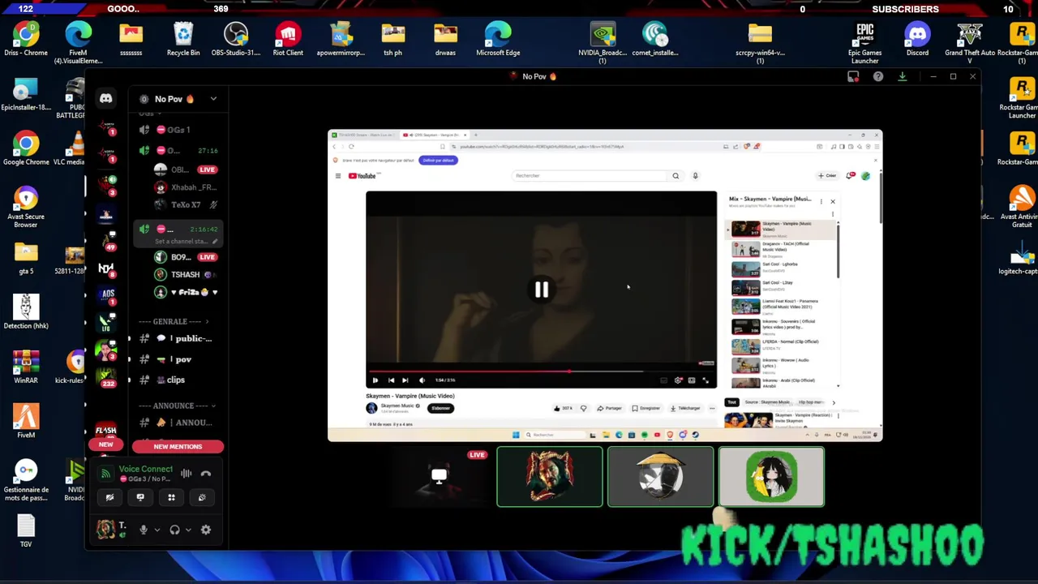Screen dimensions: 1038x584
Task: Open the AOS server icon in Discord sidebar
Action: pos(106,294)
